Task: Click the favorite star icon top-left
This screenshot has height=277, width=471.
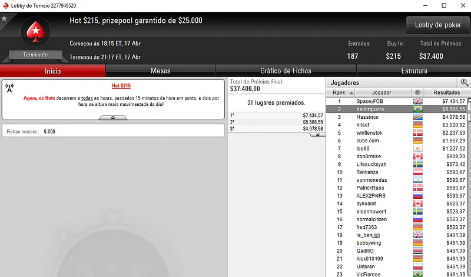Action: 4,19
